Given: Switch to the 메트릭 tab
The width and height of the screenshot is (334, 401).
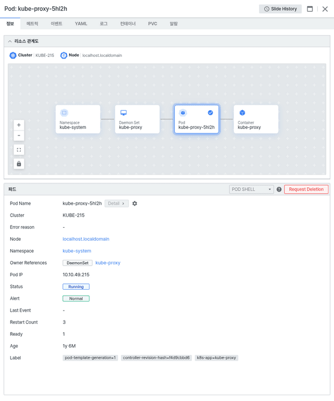Looking at the screenshot, I should [32, 24].
